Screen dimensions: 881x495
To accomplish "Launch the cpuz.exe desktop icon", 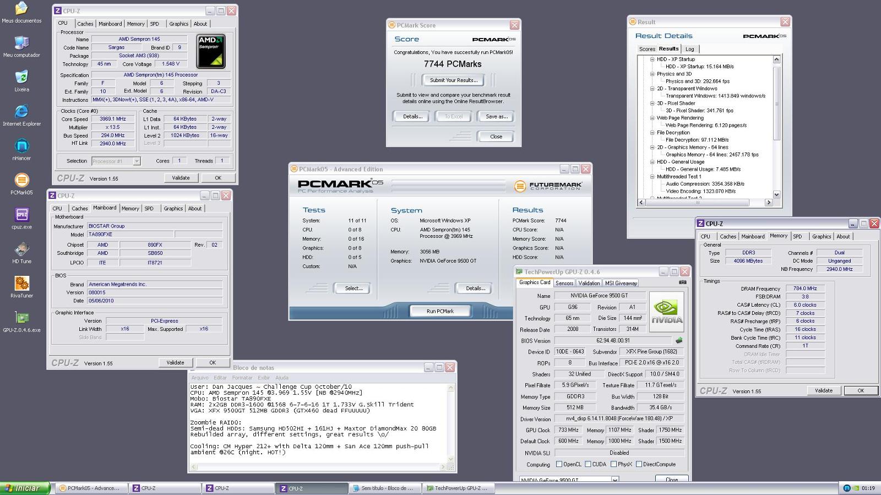I will tap(21, 219).
